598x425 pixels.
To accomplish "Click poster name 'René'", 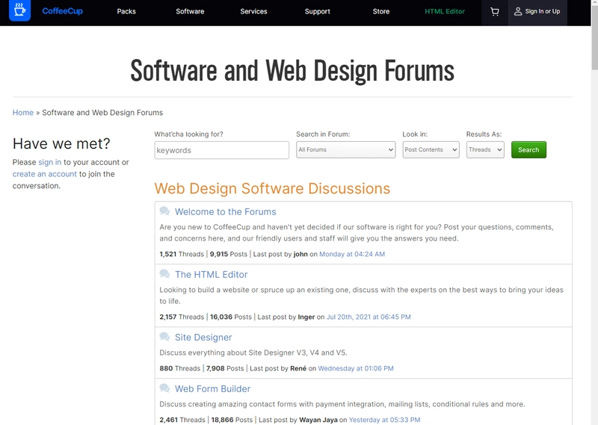I will (x=298, y=368).
